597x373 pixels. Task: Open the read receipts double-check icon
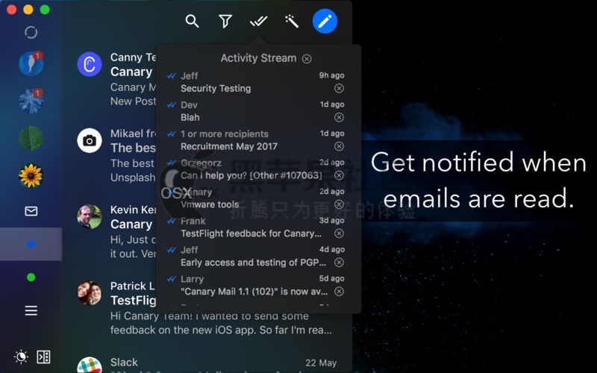[x=258, y=22]
